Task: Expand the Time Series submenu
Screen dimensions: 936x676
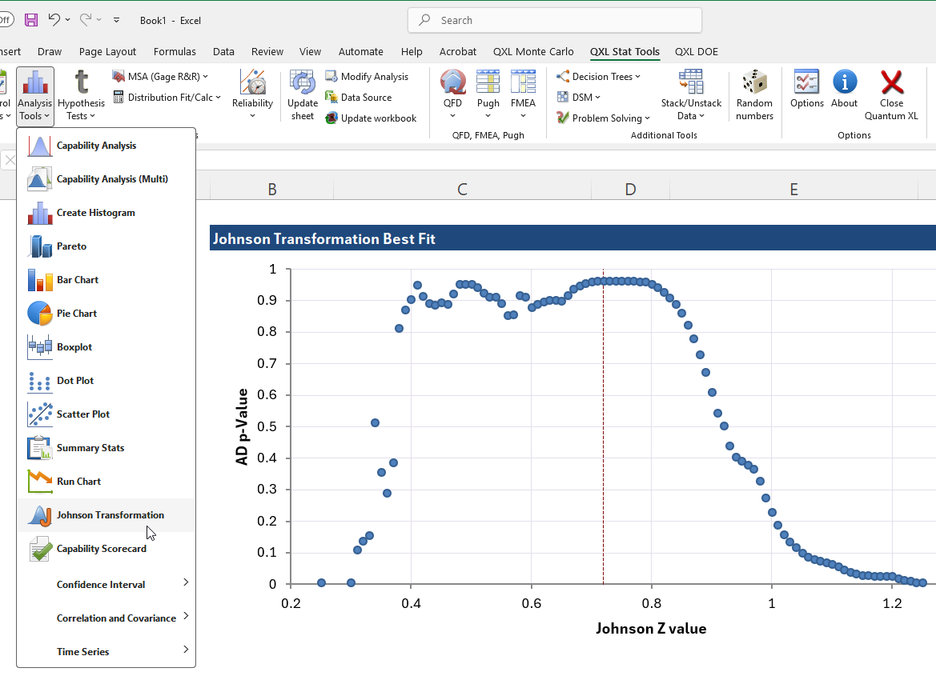Action: 83,651
